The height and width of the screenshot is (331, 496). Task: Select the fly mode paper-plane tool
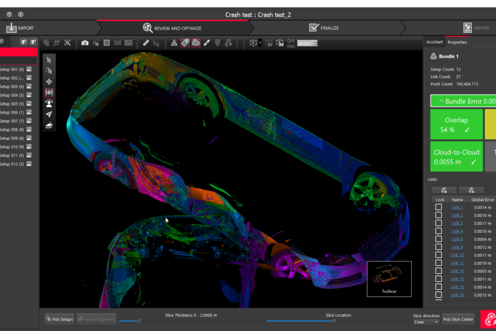click(49, 114)
